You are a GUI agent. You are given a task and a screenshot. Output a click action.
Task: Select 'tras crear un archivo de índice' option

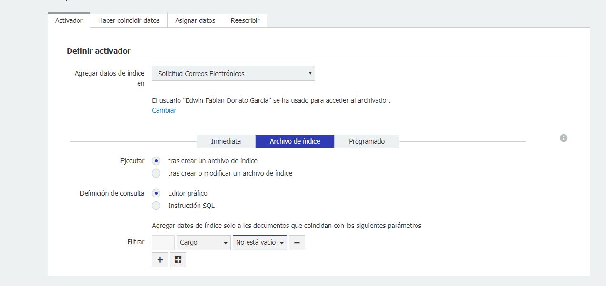[156, 161]
